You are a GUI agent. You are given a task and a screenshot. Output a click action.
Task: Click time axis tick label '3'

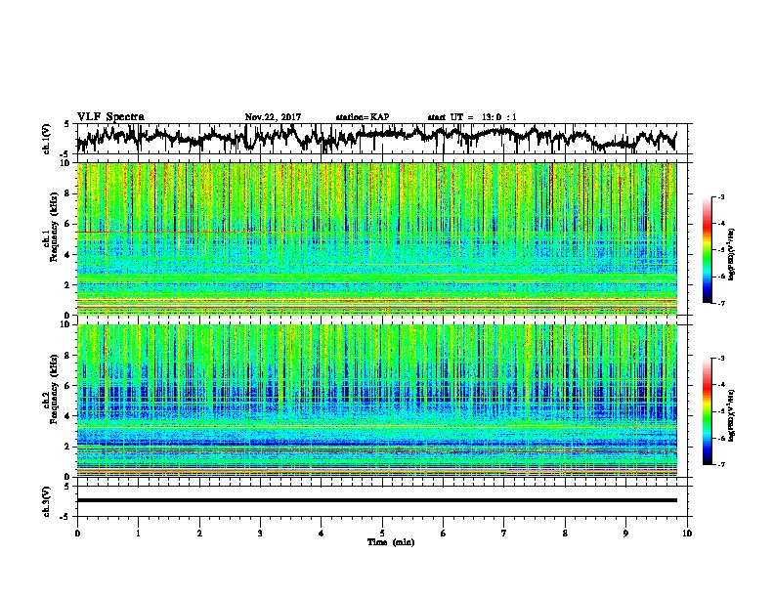[x=260, y=534]
